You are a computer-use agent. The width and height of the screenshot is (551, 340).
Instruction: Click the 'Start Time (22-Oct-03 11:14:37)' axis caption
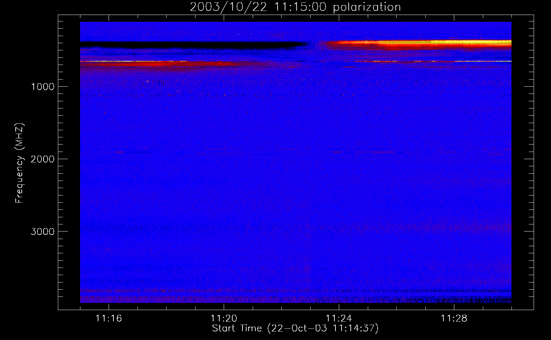coord(295,328)
